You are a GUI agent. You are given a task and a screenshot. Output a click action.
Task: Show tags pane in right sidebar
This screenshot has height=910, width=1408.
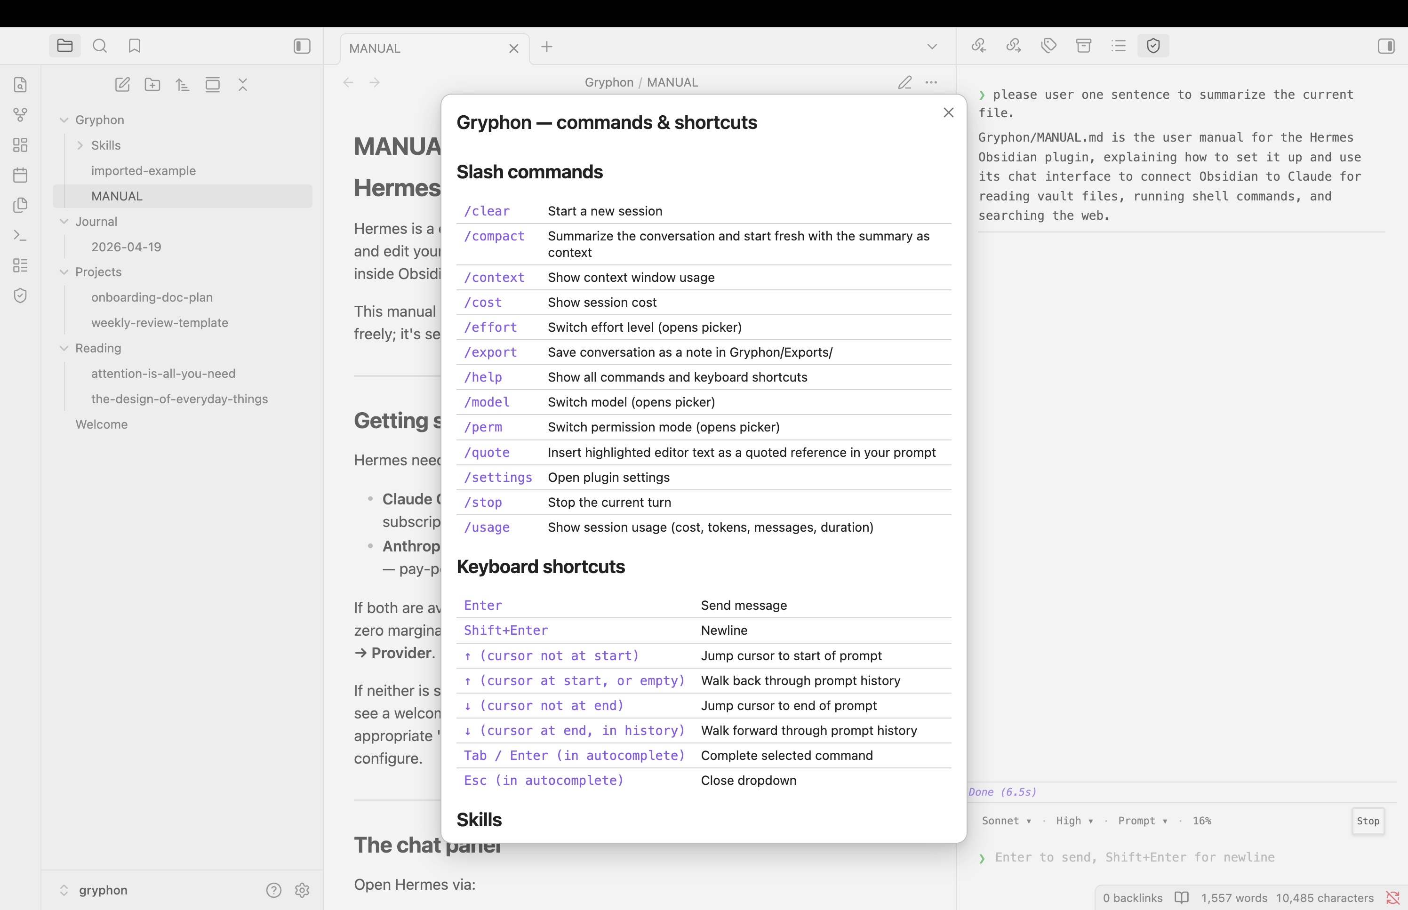pos(1049,46)
